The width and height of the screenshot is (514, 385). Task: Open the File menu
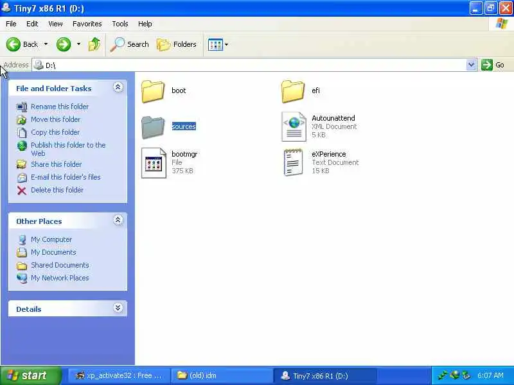tap(11, 24)
